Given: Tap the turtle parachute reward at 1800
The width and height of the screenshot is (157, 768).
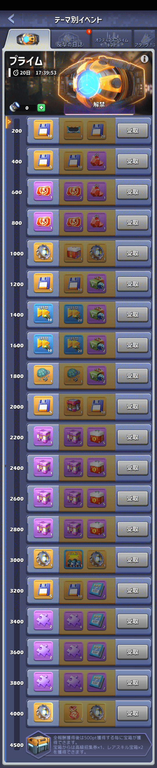Looking at the screenshot, I should coord(43,375).
